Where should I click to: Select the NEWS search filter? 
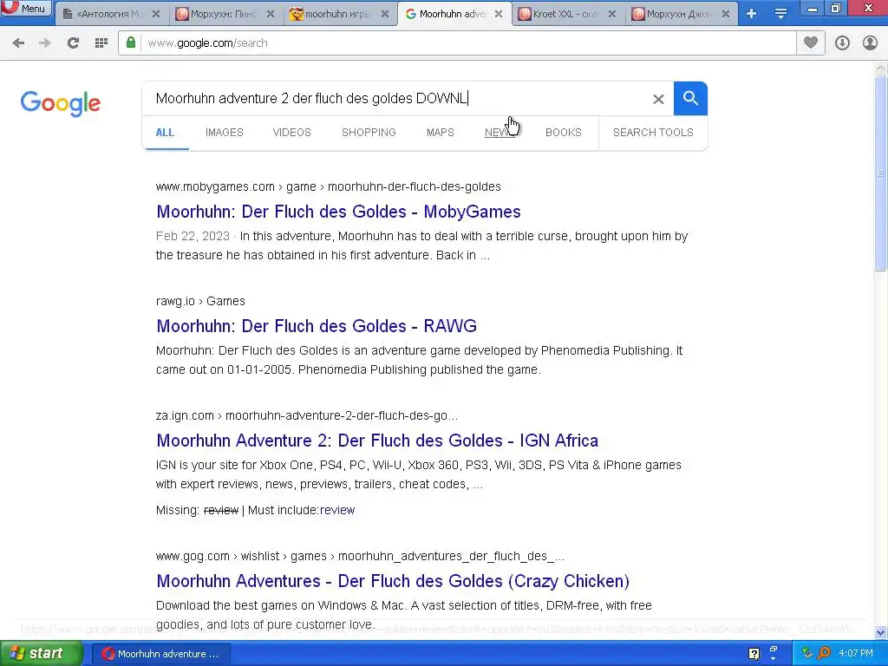tap(499, 133)
